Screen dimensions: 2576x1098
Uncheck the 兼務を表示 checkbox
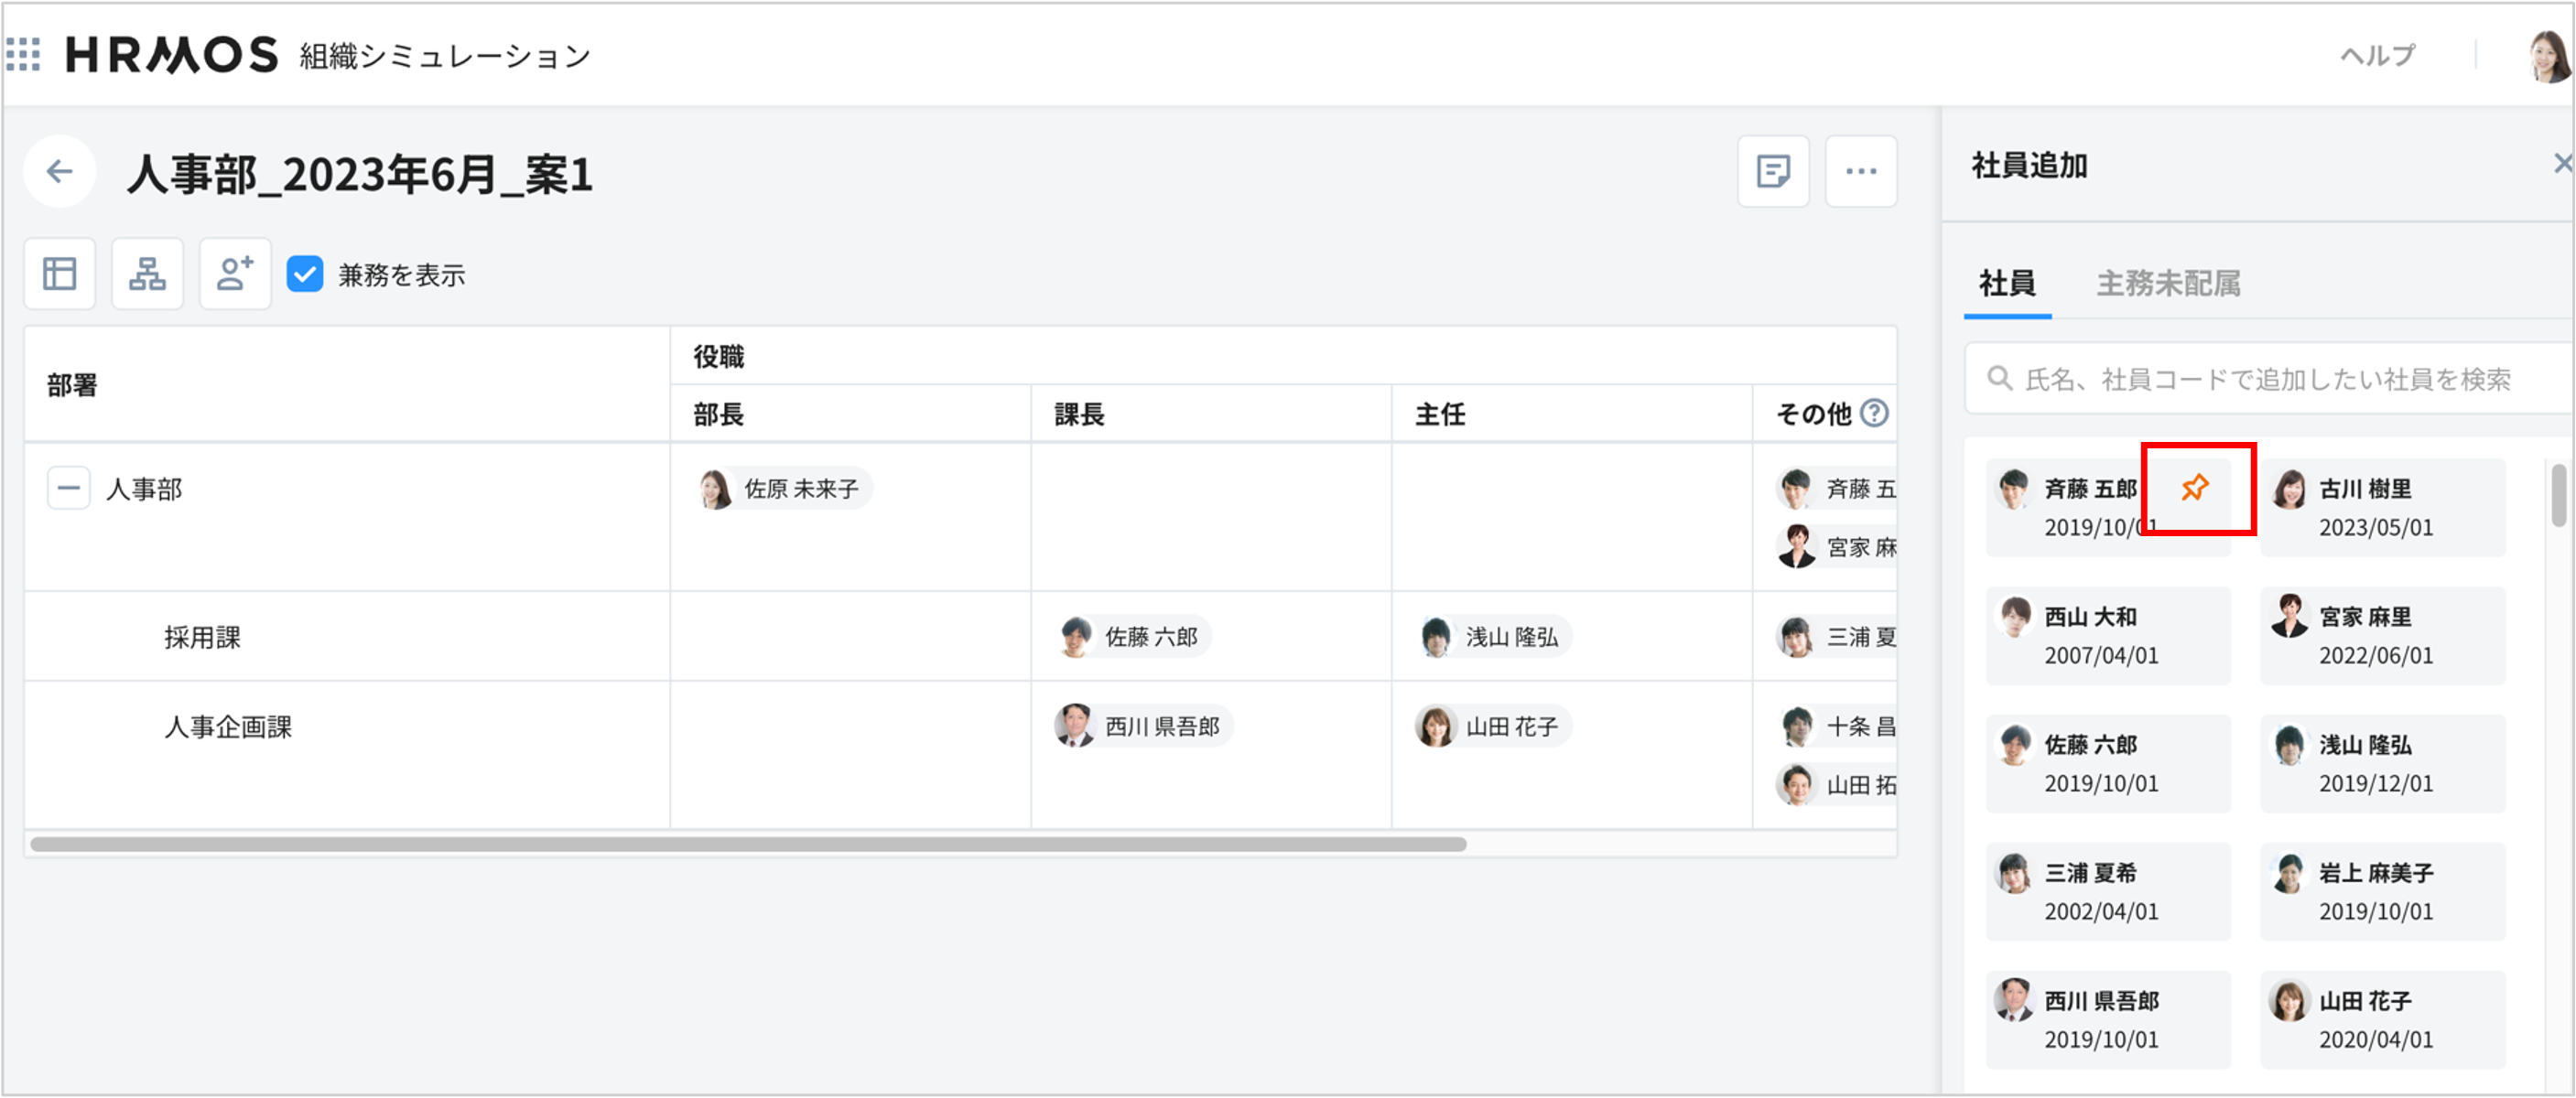(305, 274)
